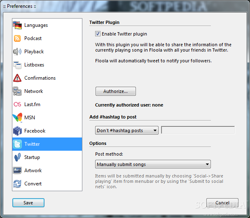Image resolution: width=250 pixels, height=218 pixels.
Task: Click the 'Items will be submitted manually' note
Action: pyautogui.click(x=159, y=181)
